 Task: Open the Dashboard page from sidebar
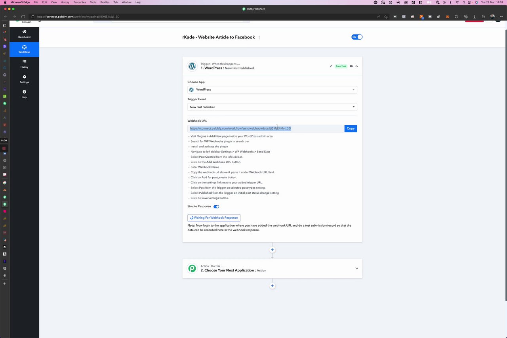[x=24, y=34]
